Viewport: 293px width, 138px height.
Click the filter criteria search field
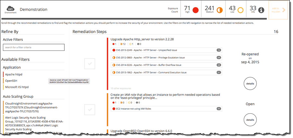point(33,47)
